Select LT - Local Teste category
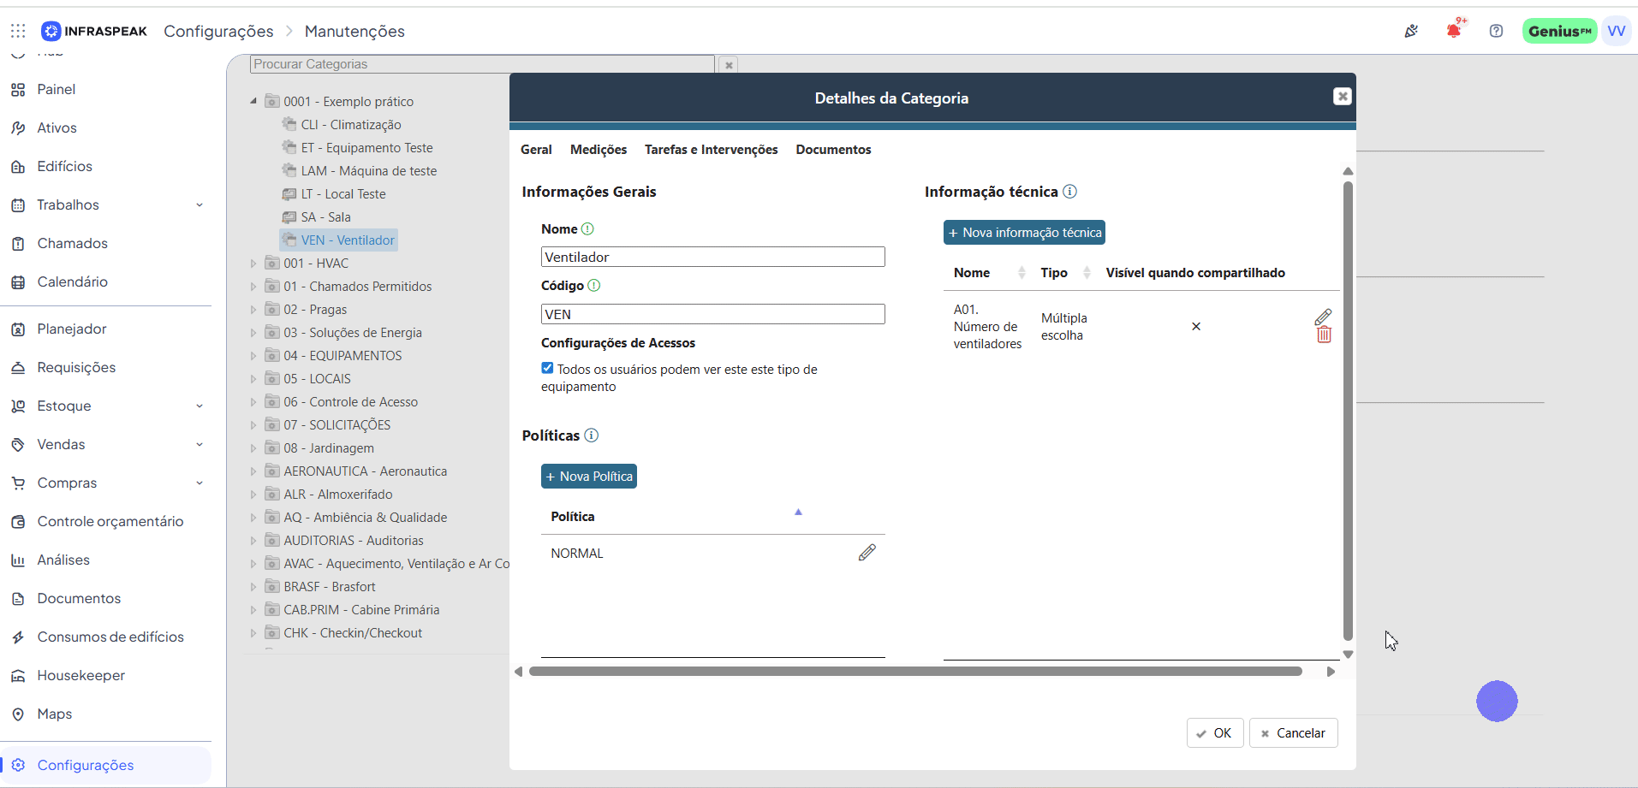This screenshot has height=788, width=1638. (x=342, y=194)
